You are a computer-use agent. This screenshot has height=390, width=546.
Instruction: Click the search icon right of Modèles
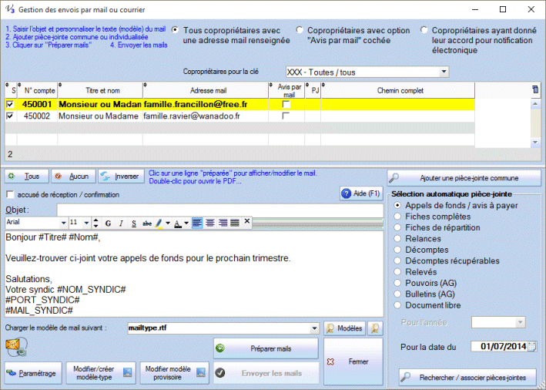(375, 328)
